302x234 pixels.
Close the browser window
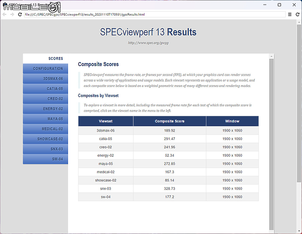tap(294, 5)
